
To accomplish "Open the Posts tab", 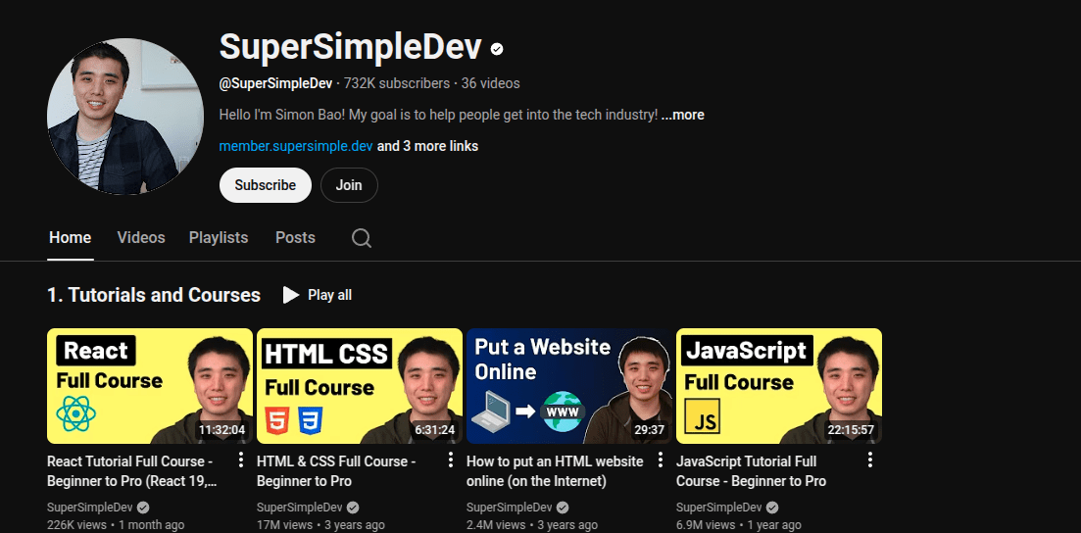I will [295, 238].
